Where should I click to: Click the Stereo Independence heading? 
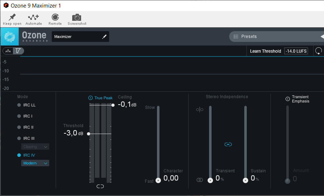(227, 97)
